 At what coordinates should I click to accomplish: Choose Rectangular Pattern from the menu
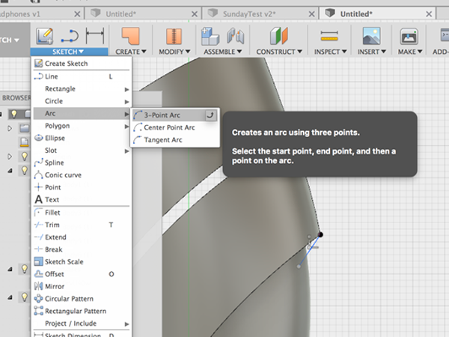pyautogui.click(x=82, y=312)
